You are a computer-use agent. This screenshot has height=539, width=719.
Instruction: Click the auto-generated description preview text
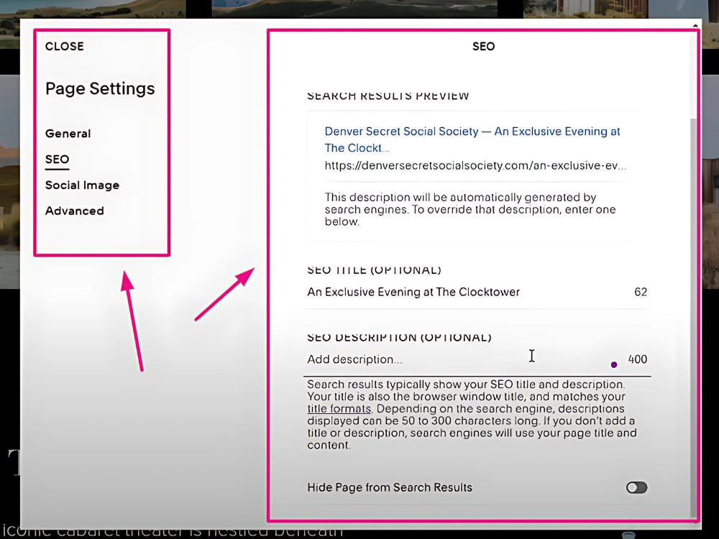tap(470, 209)
